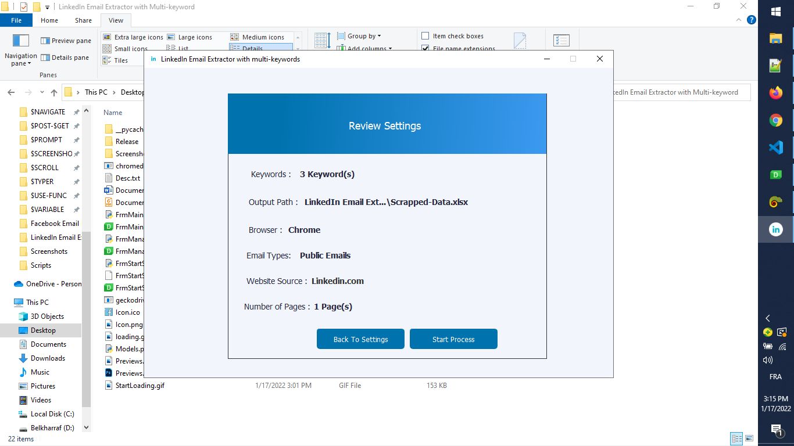794x446 pixels.
Task: Go up one folder level
Action: point(54,92)
